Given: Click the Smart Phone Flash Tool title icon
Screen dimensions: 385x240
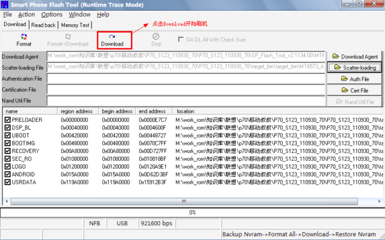Looking at the screenshot, I should [5, 5].
